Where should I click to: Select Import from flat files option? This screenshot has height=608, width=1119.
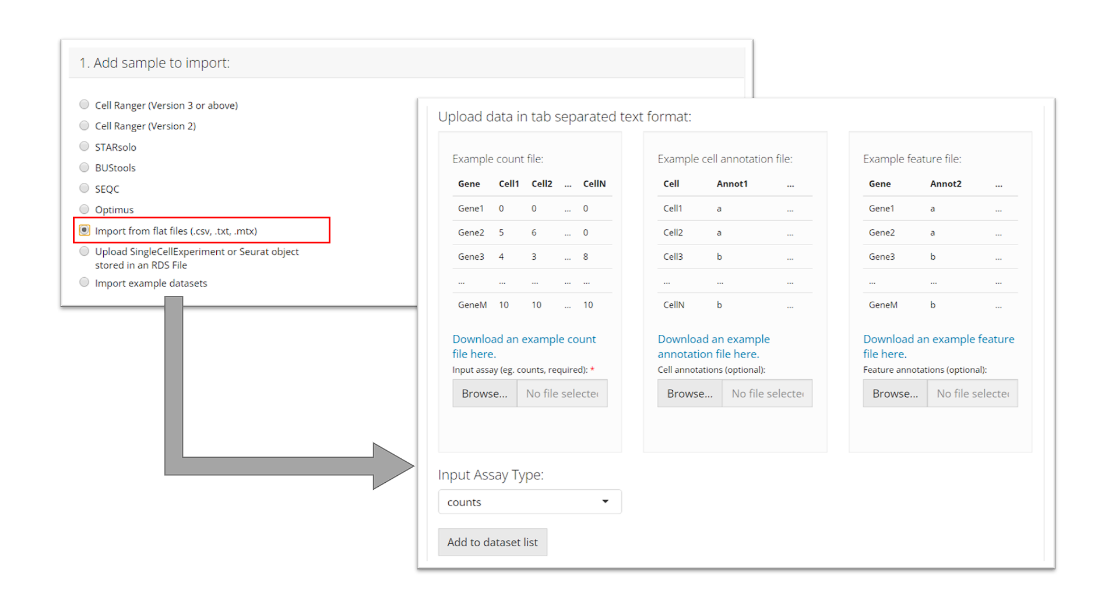click(85, 231)
